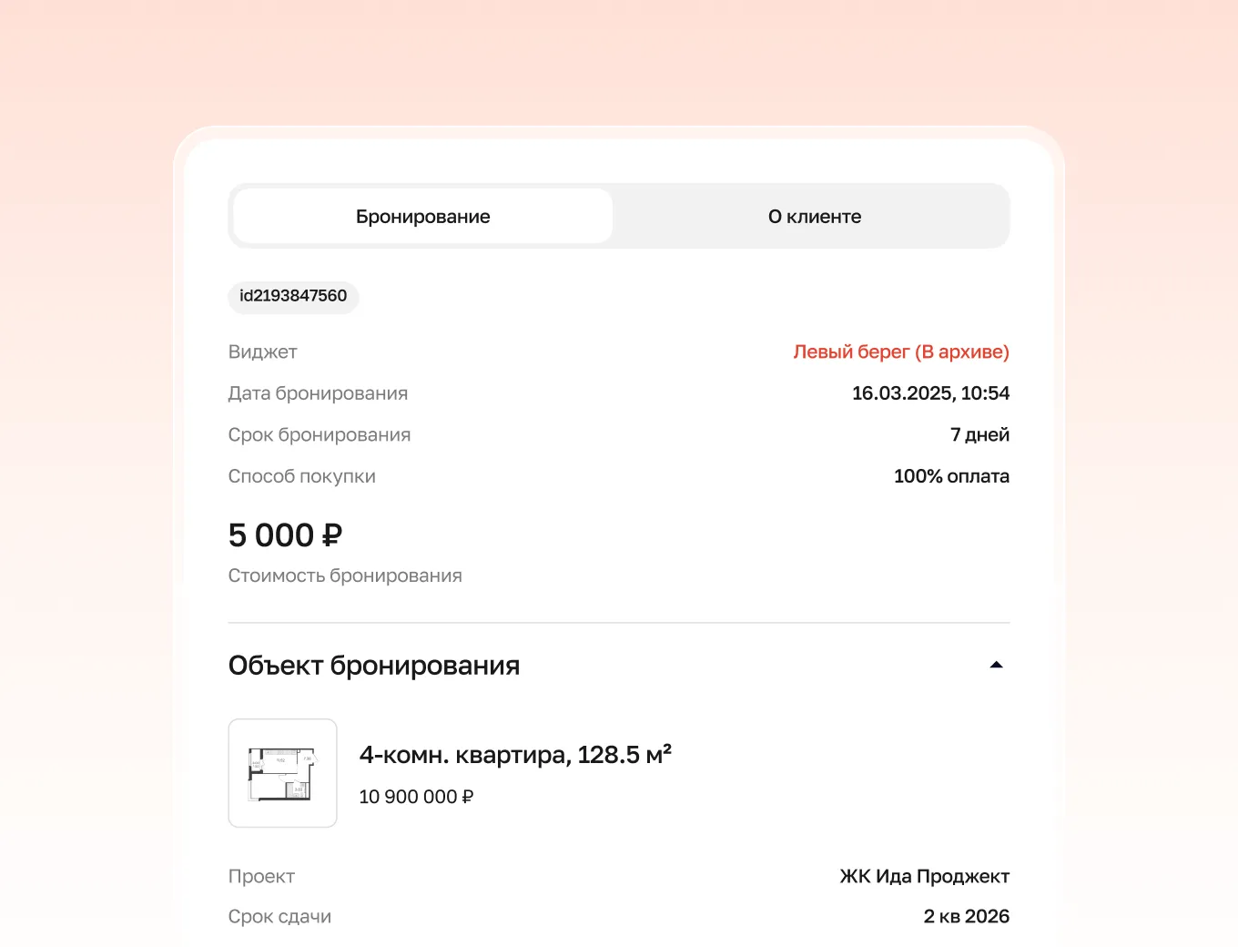Screen dimensions: 1238x947
Task: Open the Левый берег (В архиве) link
Action: tap(901, 351)
